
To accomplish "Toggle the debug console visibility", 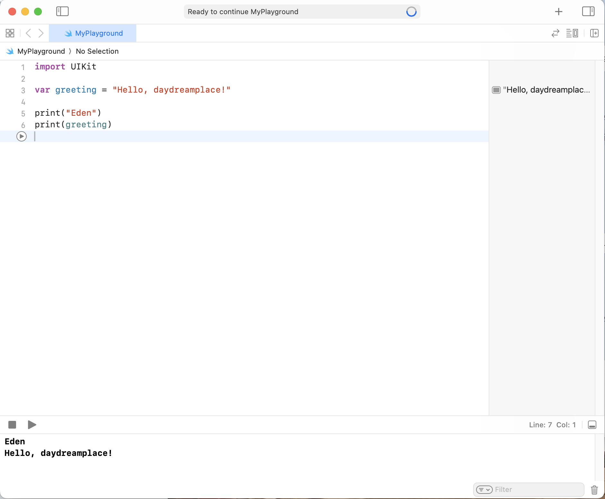I will [x=592, y=425].
